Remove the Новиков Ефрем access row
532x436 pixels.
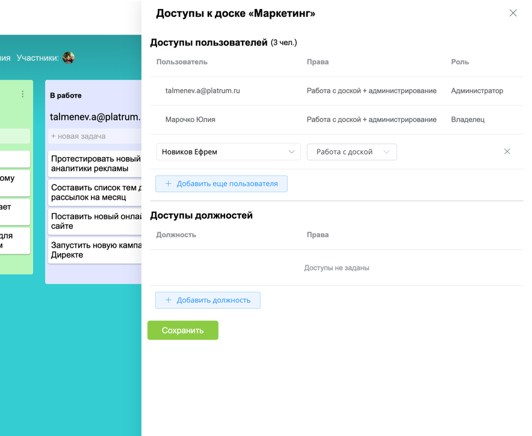pyautogui.click(x=507, y=152)
